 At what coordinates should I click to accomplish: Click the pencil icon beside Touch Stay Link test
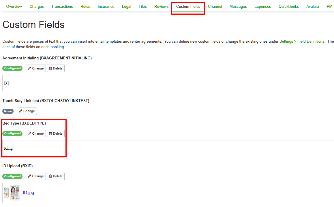point(21,111)
